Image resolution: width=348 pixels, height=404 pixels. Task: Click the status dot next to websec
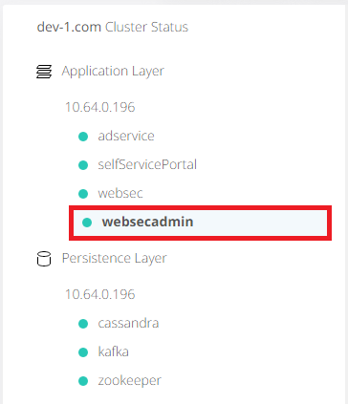point(83,194)
